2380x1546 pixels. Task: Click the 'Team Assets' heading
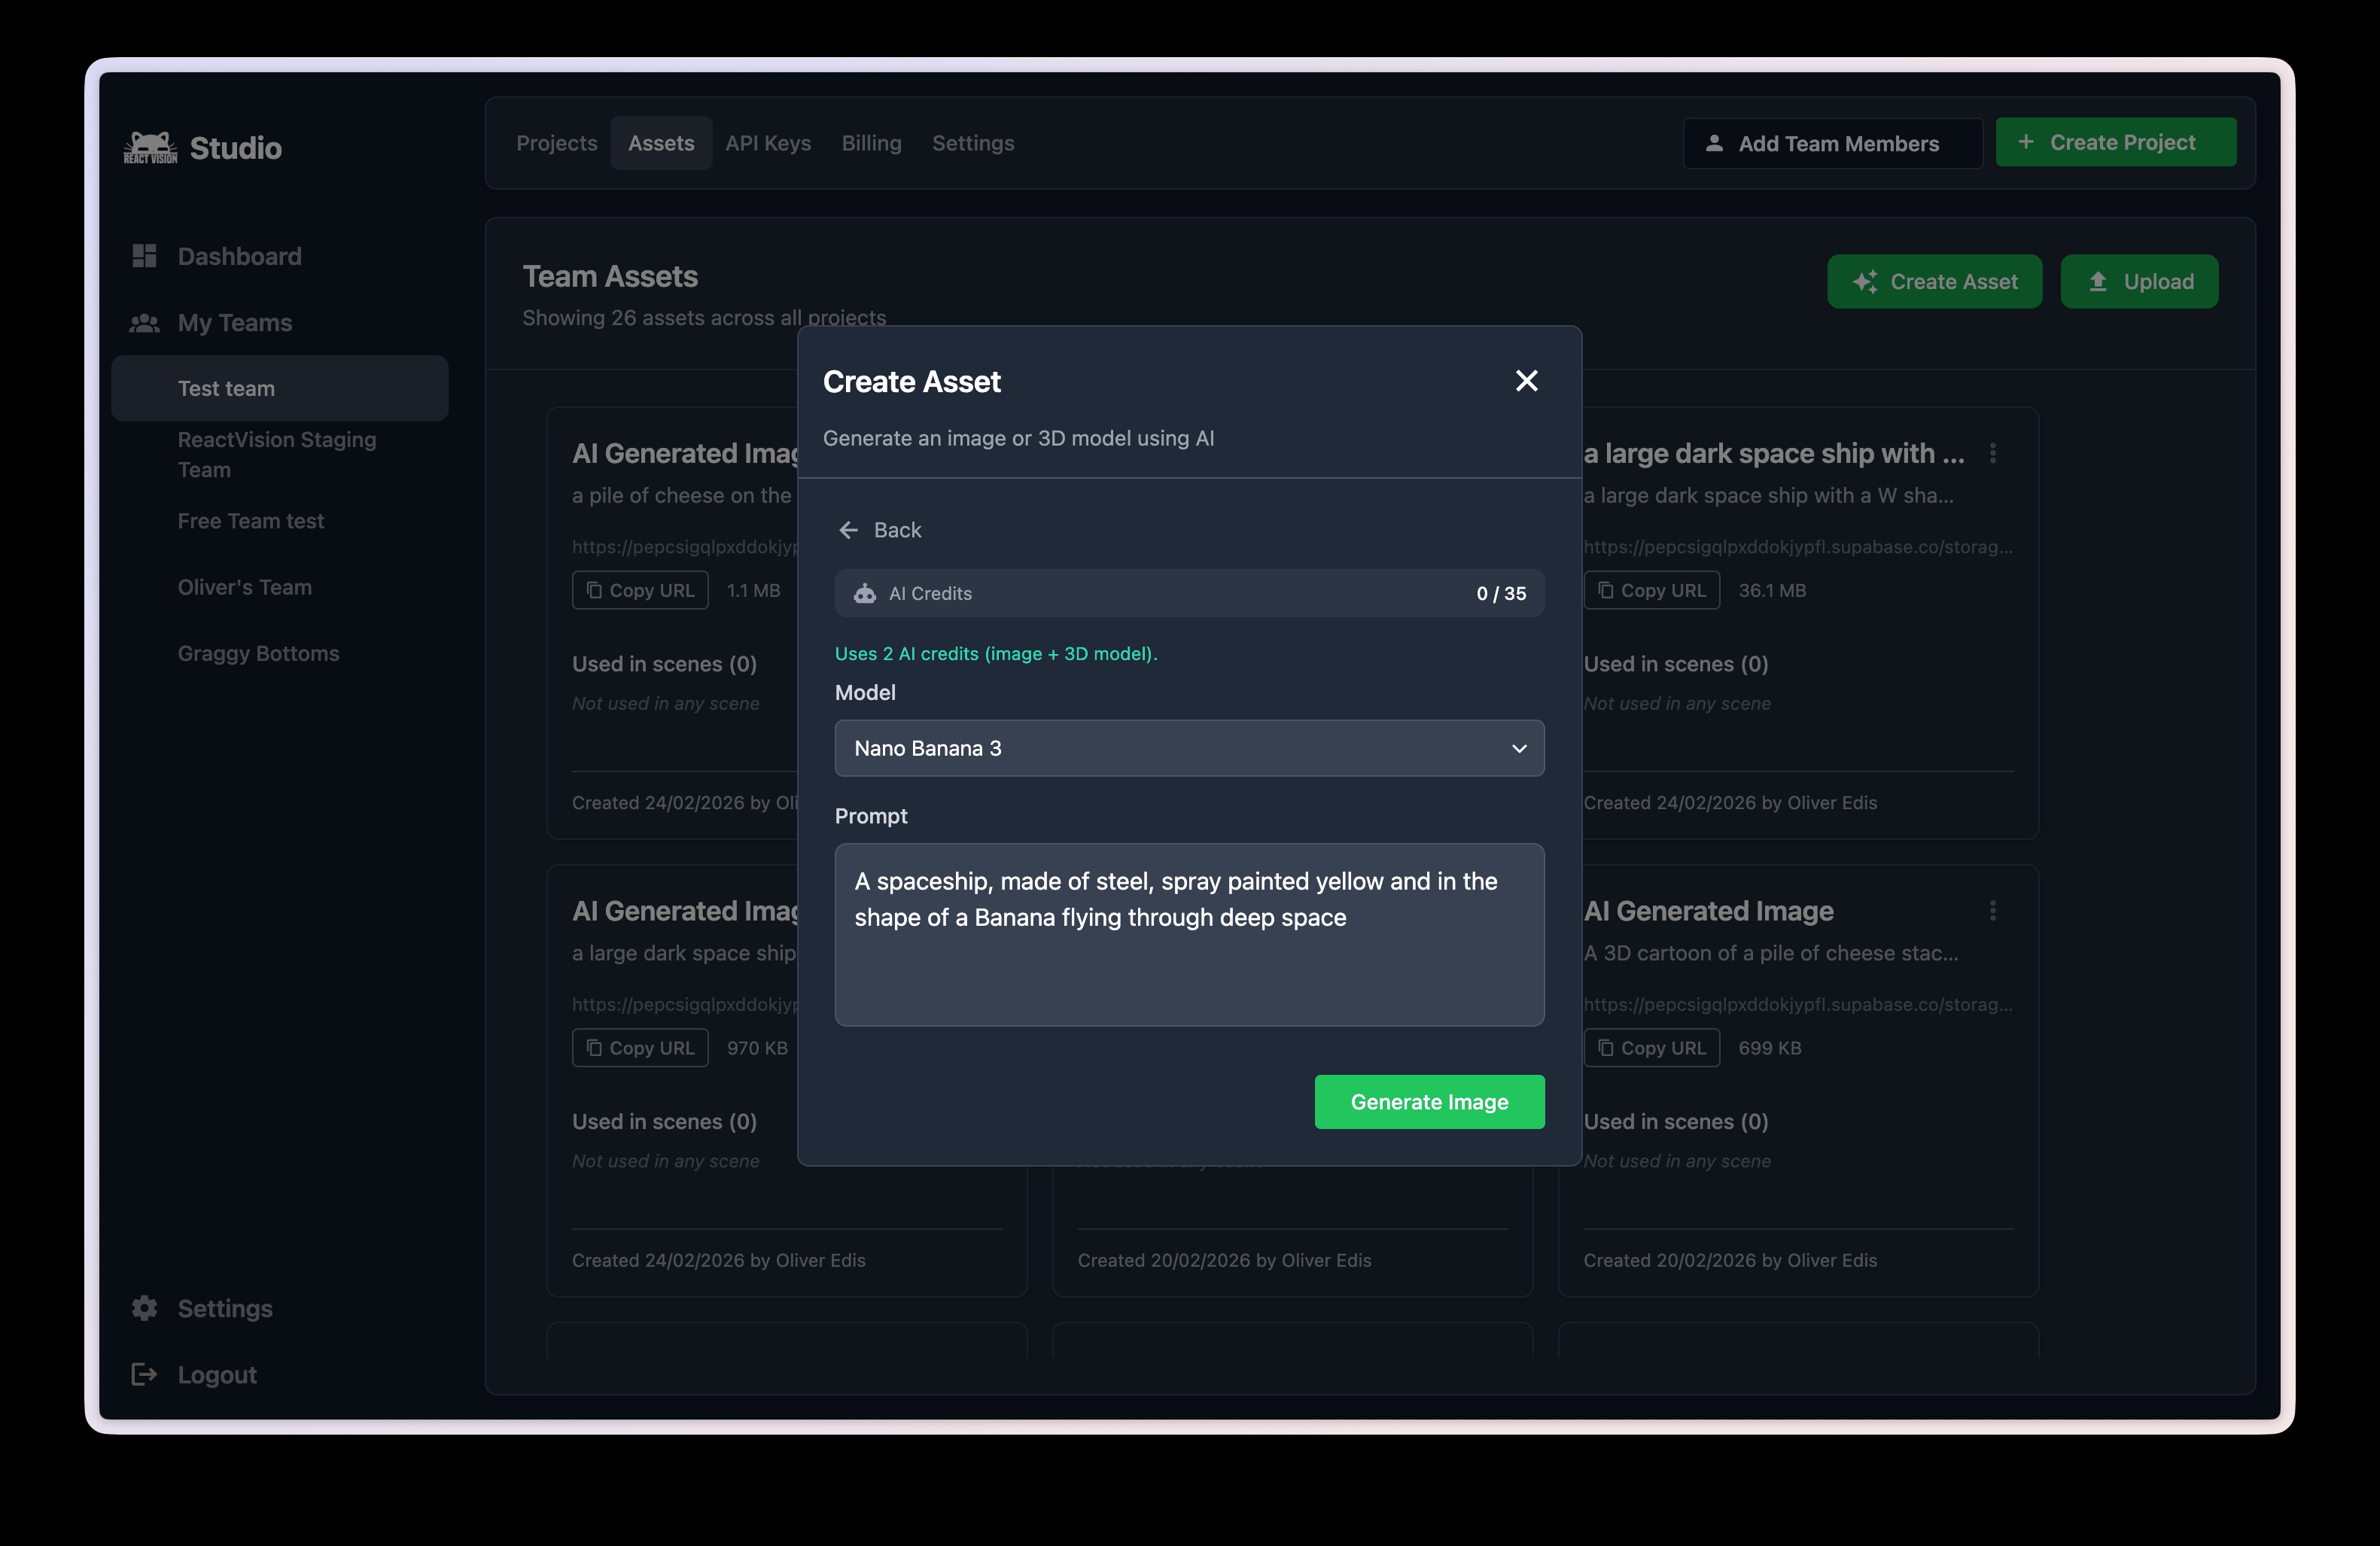[610, 276]
